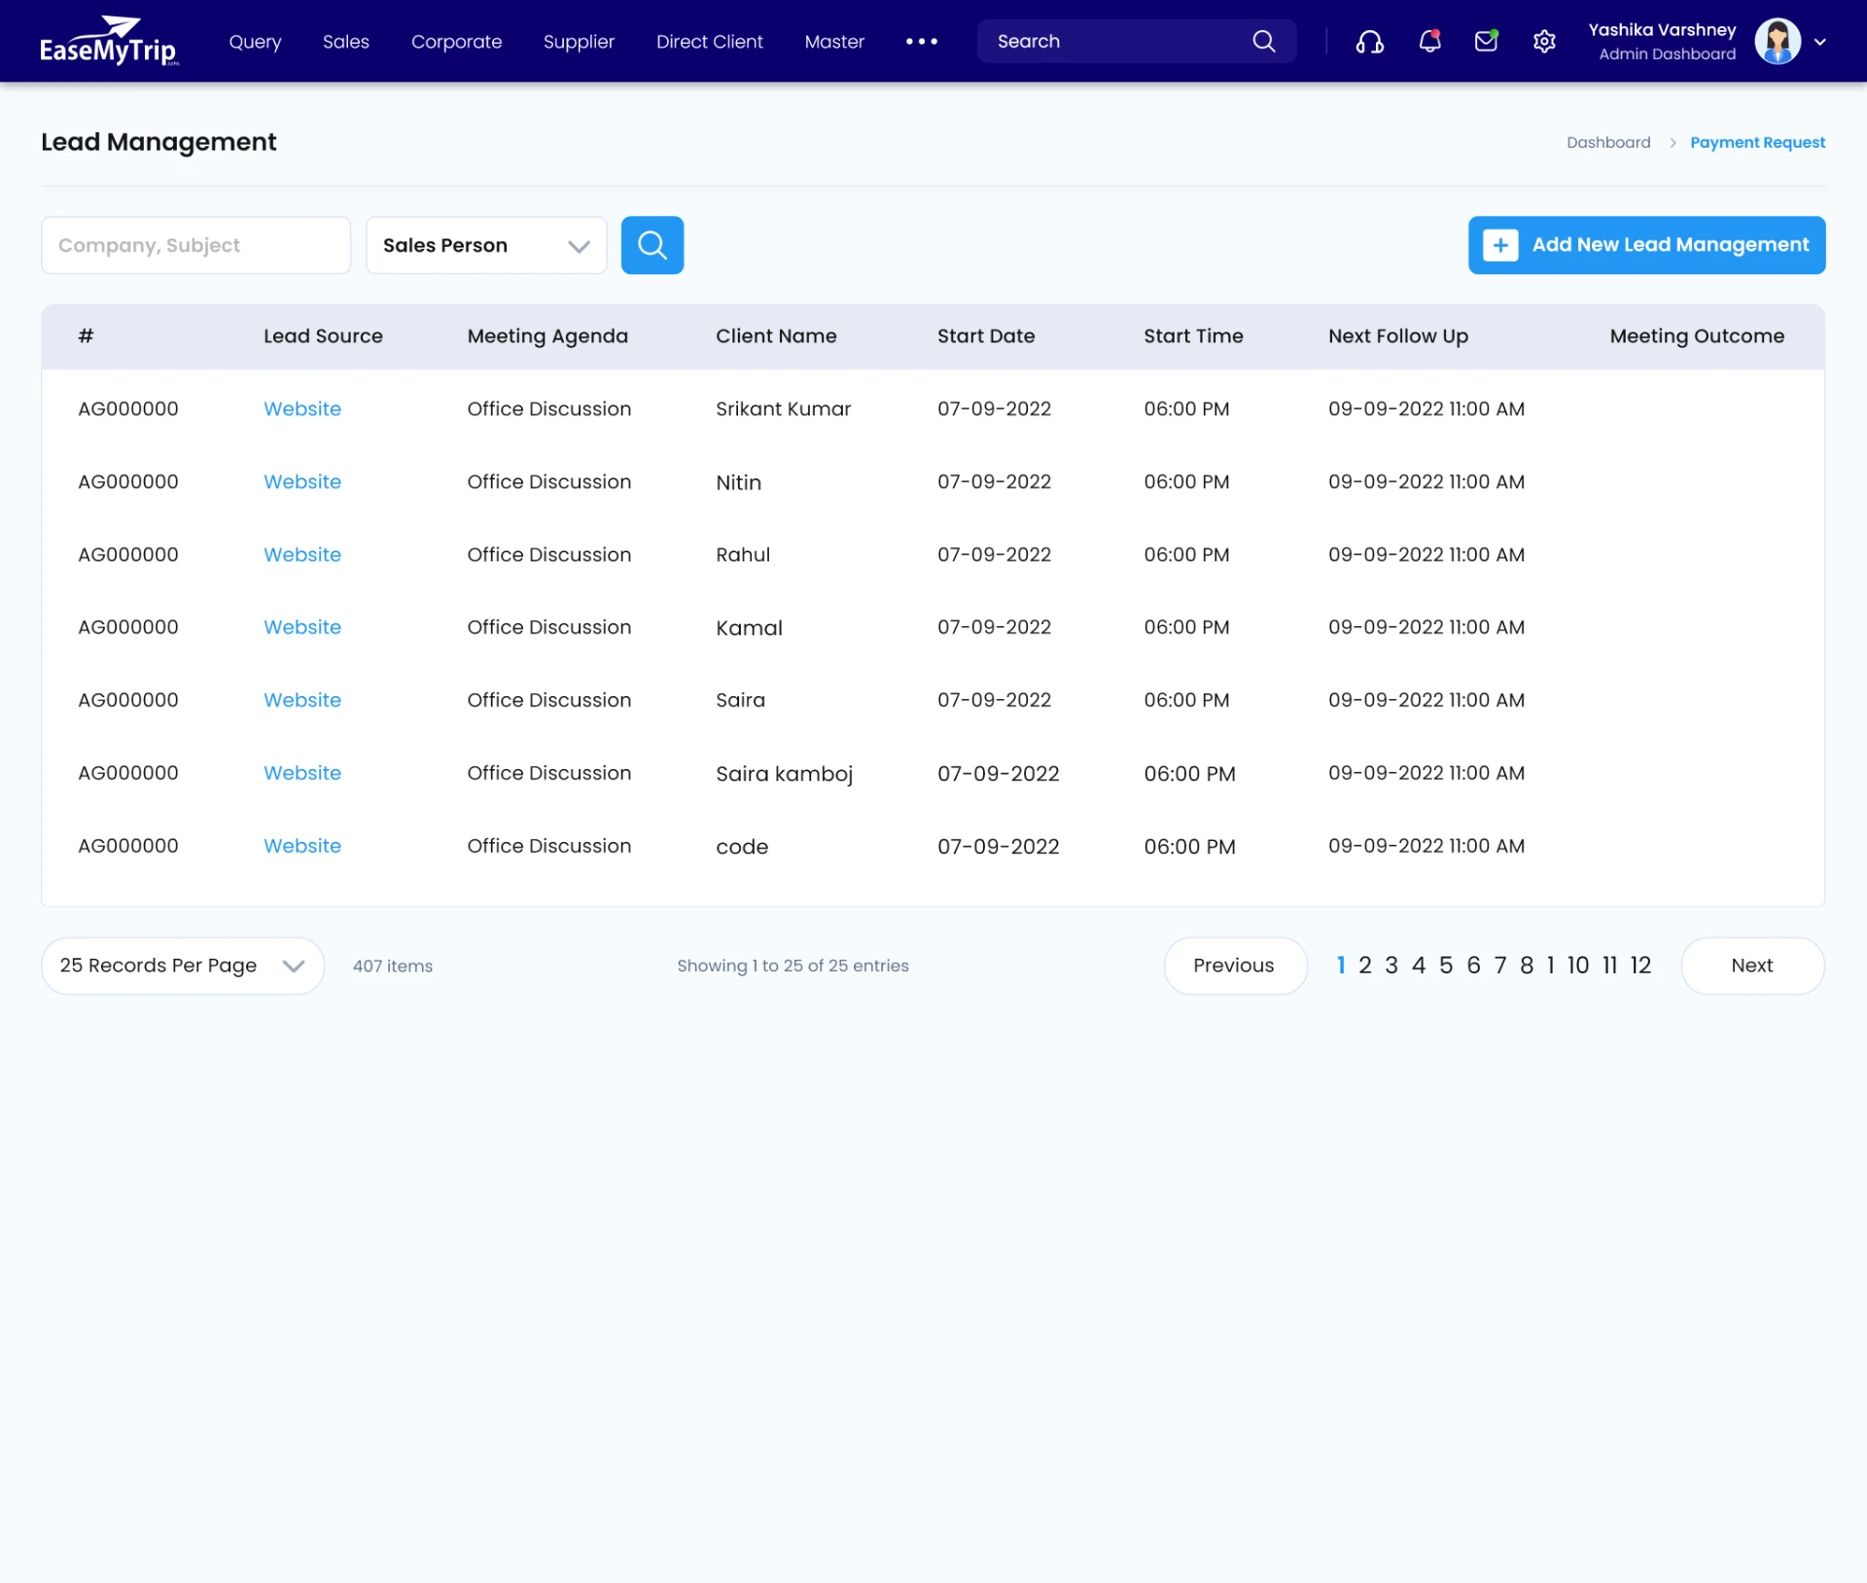Click the plus icon on Add New Lead

click(x=1500, y=245)
